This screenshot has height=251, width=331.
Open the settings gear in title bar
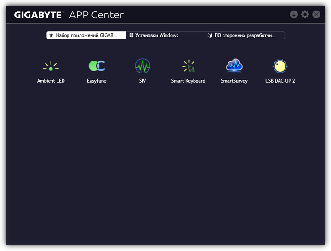click(x=305, y=15)
